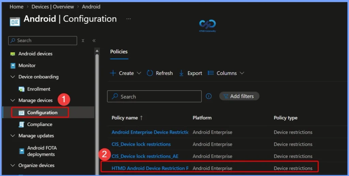Screen dimensions: 349x176
Task: Click the Add filters button
Action: click(239, 96)
